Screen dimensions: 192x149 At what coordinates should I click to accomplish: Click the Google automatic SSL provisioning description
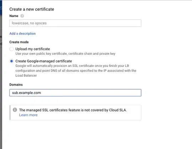pos(76,71)
